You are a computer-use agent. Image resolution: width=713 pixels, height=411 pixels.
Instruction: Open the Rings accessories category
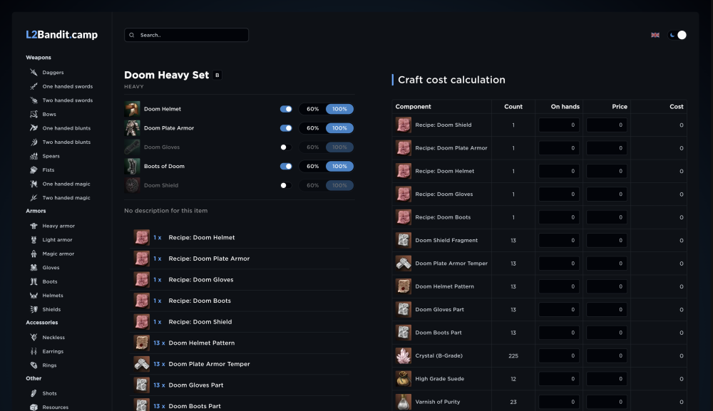[49, 365]
